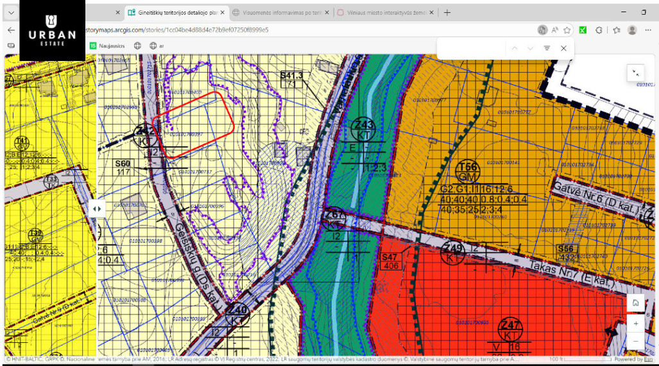
Task: Zoom out the map with minus
Action: tap(635, 341)
